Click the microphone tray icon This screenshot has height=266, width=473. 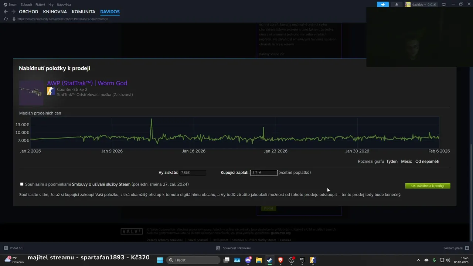[434, 260]
